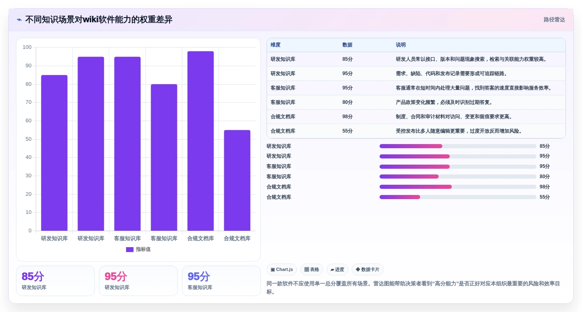The image size is (582, 312).
Task: Click the 客服知识库 chart bar valued 80
Action: tap(164, 157)
